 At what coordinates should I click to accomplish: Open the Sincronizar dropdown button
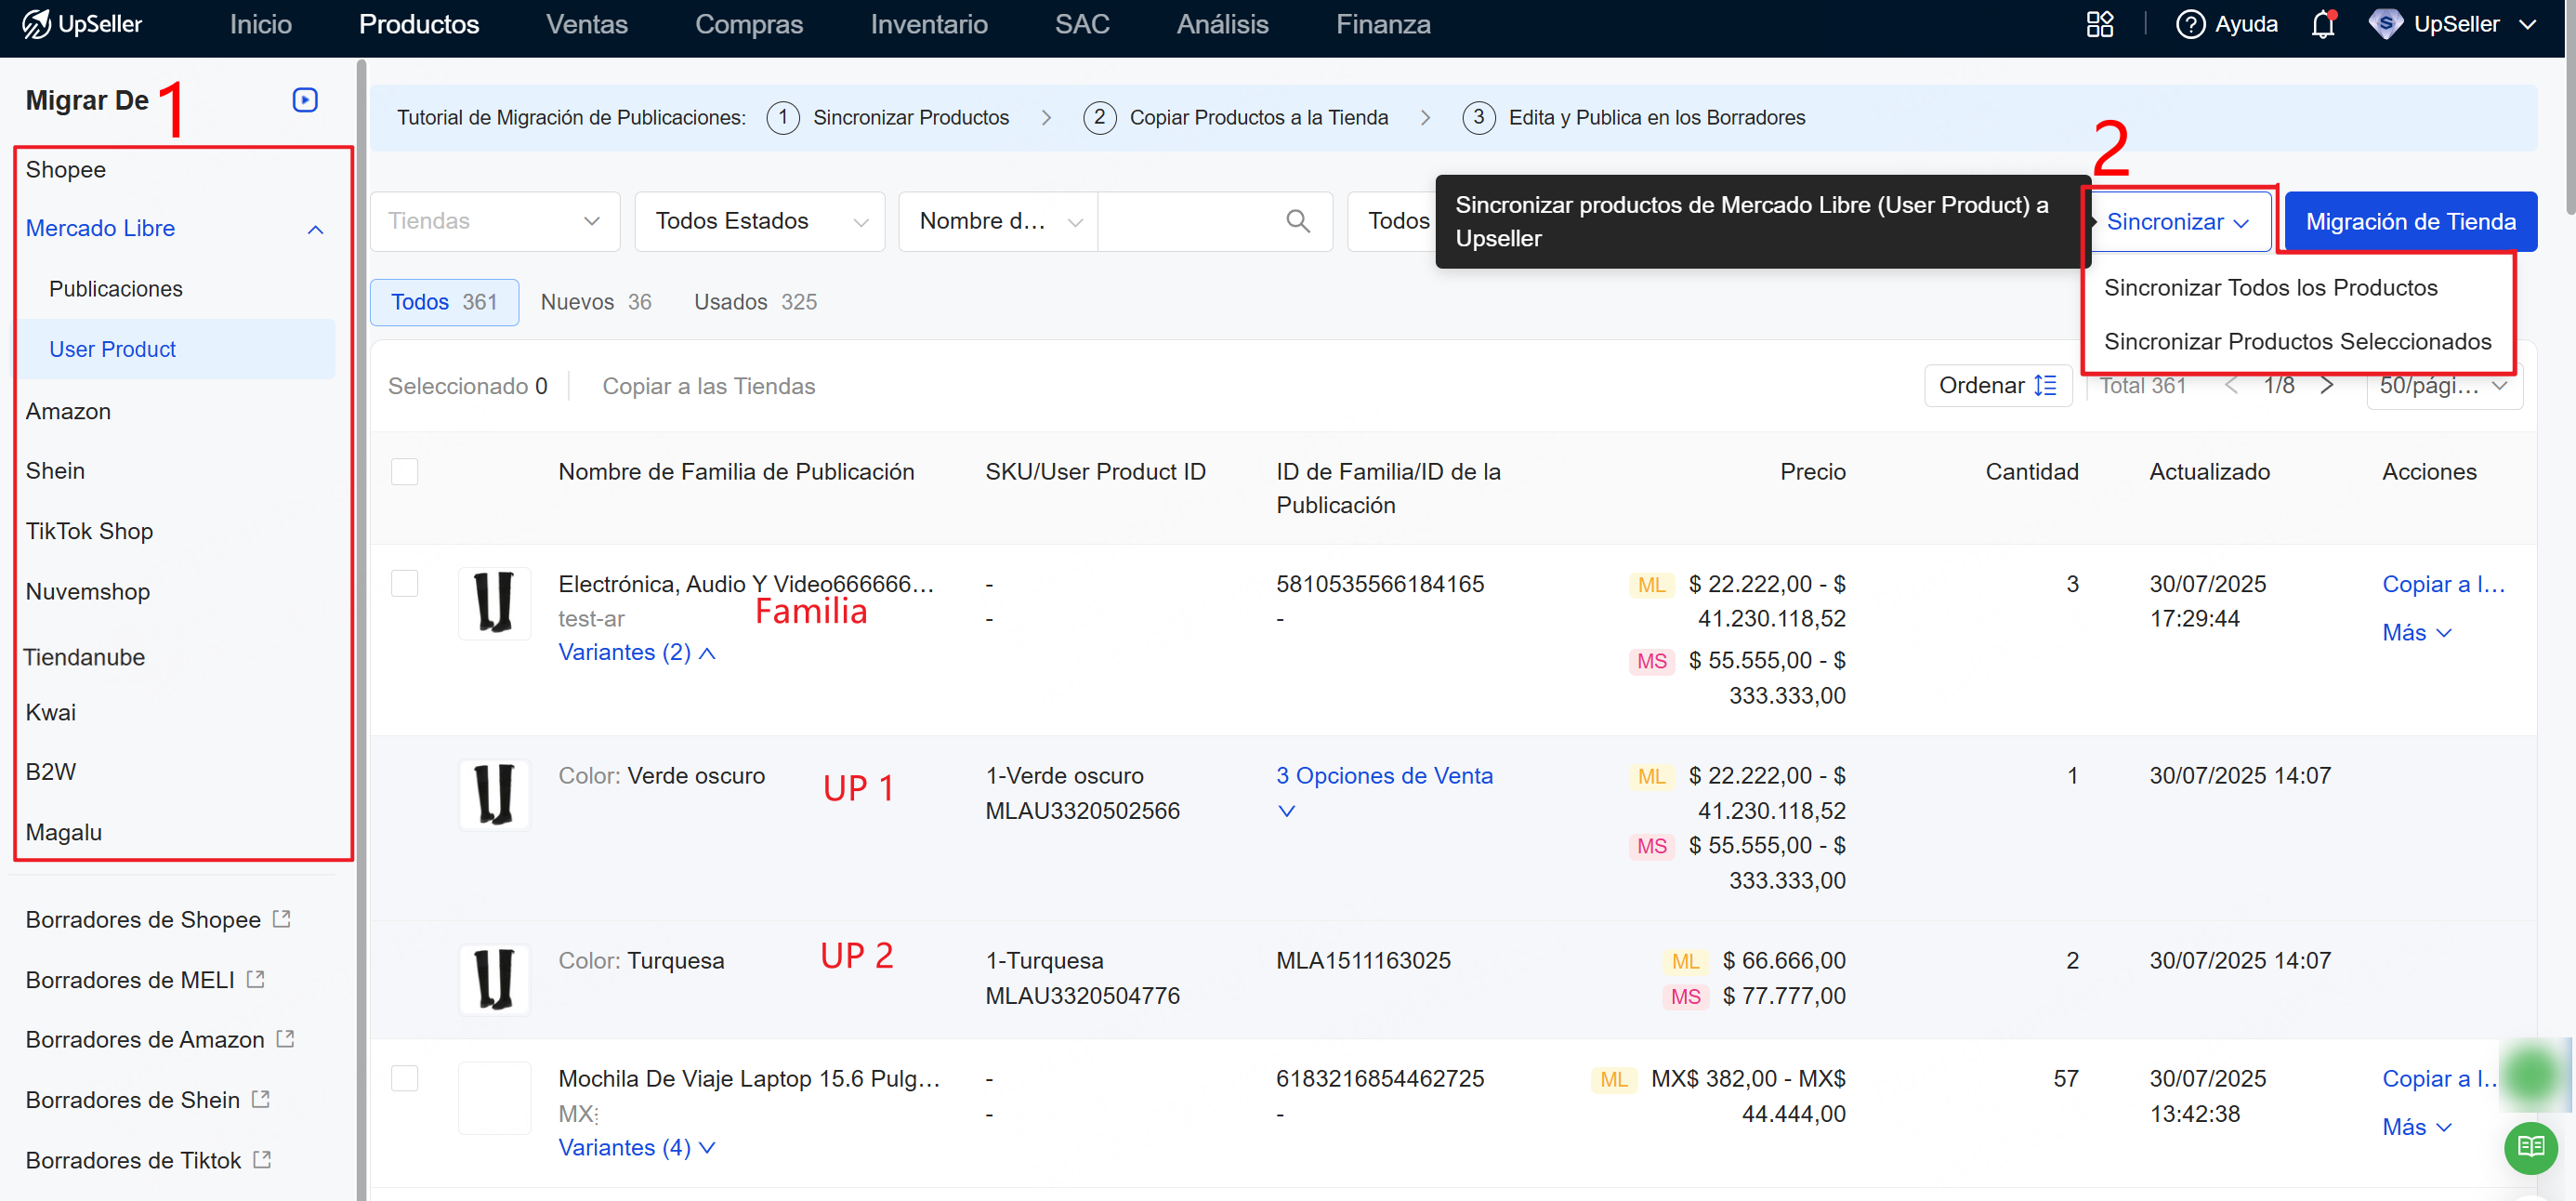(x=2178, y=222)
